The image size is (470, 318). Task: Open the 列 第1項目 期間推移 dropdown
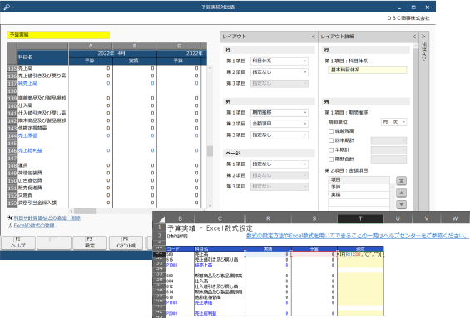pyautogui.click(x=280, y=113)
